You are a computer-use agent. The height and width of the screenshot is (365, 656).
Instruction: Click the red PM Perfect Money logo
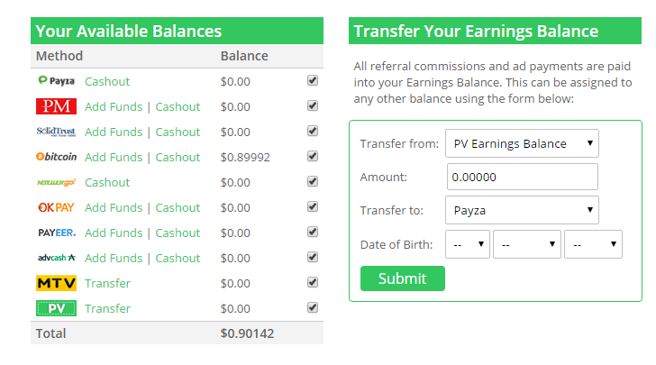point(56,106)
